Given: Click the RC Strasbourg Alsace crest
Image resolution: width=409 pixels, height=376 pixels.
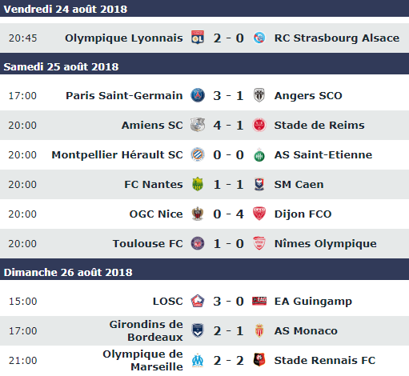Looking at the screenshot, I should (x=259, y=38).
